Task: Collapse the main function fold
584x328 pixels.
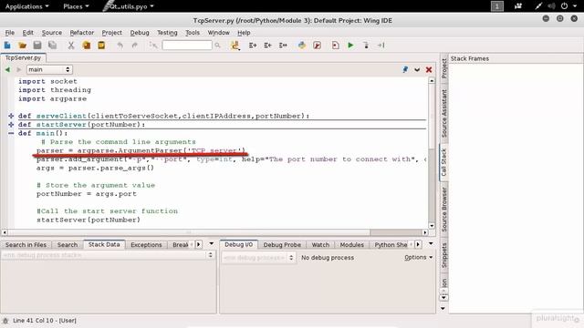Action: pyautogui.click(x=11, y=133)
